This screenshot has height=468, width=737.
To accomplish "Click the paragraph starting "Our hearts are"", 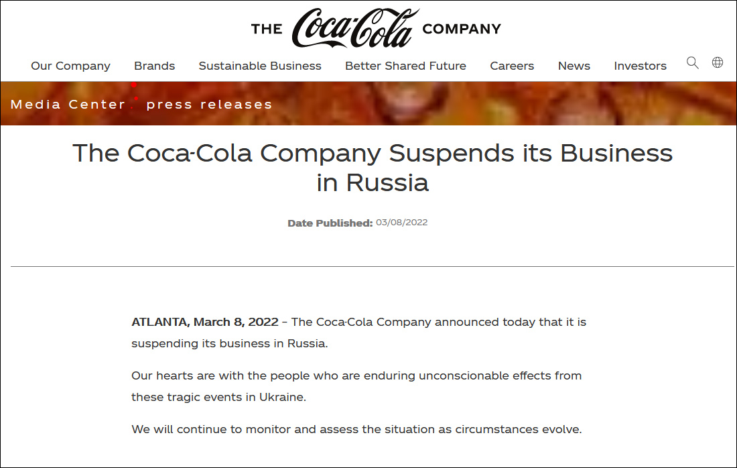I will 356,386.
